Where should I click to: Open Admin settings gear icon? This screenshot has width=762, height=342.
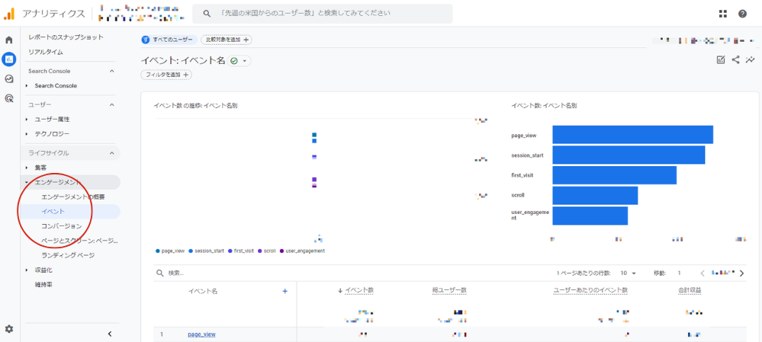(8, 329)
